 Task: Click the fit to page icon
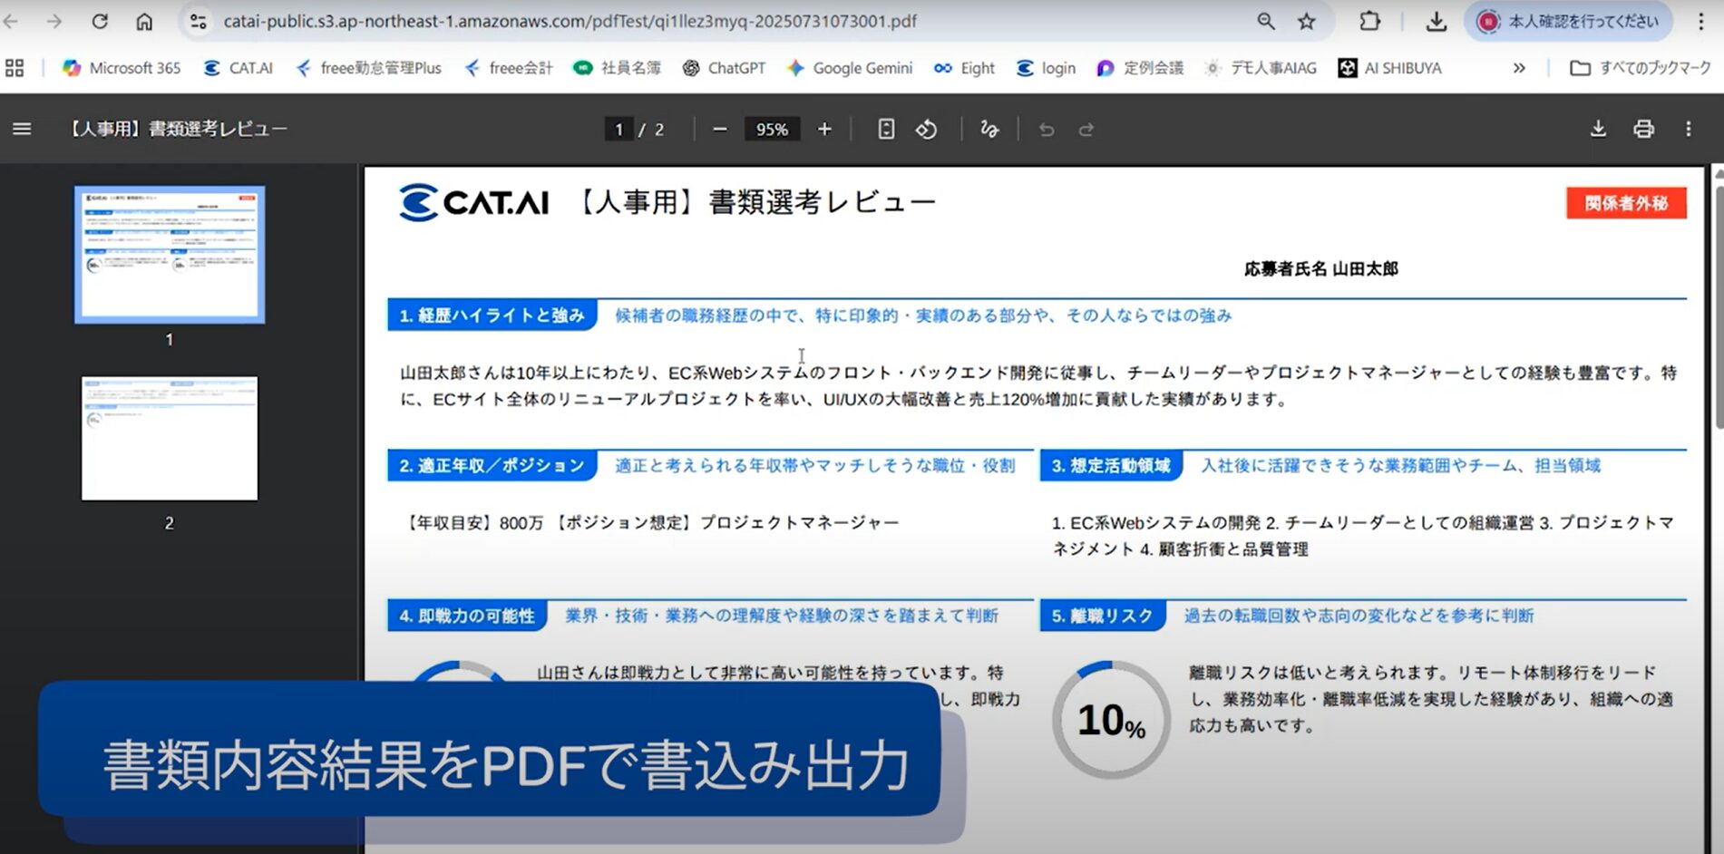point(886,130)
